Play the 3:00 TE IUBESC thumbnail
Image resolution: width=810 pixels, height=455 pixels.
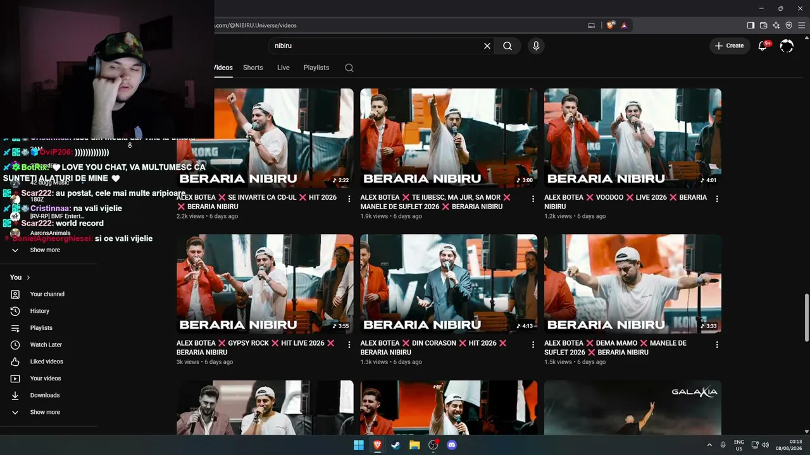(x=449, y=138)
